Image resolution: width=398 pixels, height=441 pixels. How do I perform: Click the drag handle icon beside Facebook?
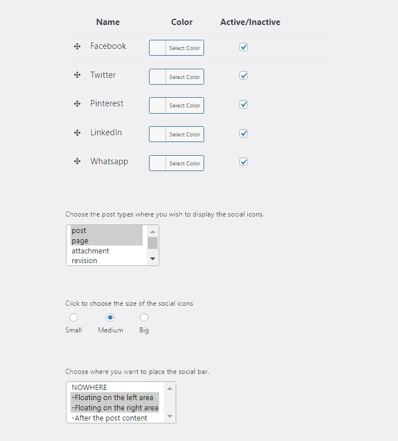tap(77, 47)
